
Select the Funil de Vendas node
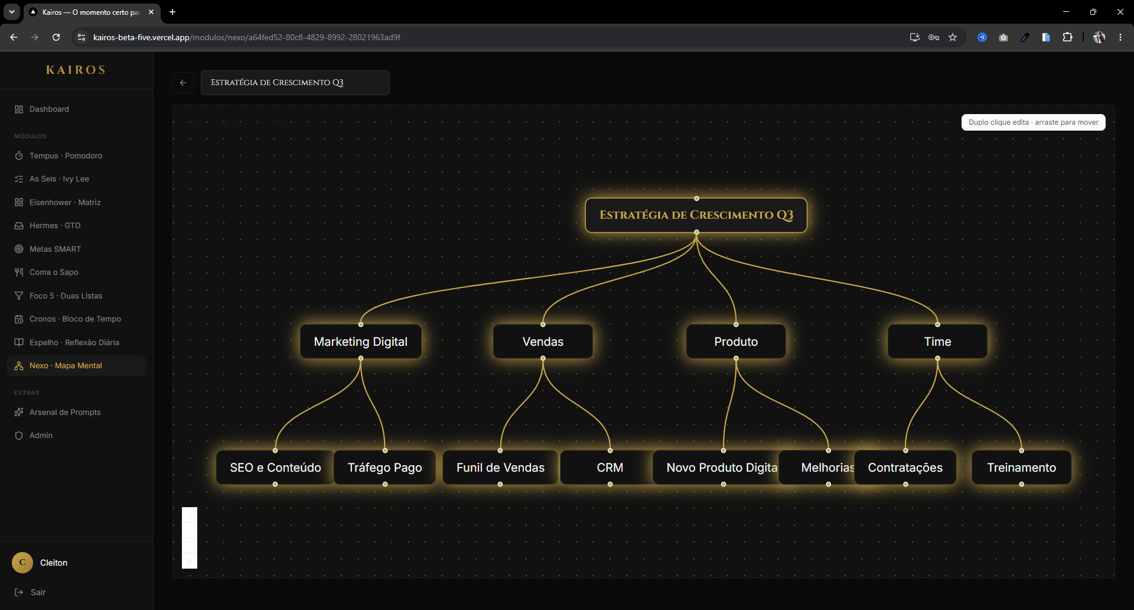pyautogui.click(x=500, y=468)
